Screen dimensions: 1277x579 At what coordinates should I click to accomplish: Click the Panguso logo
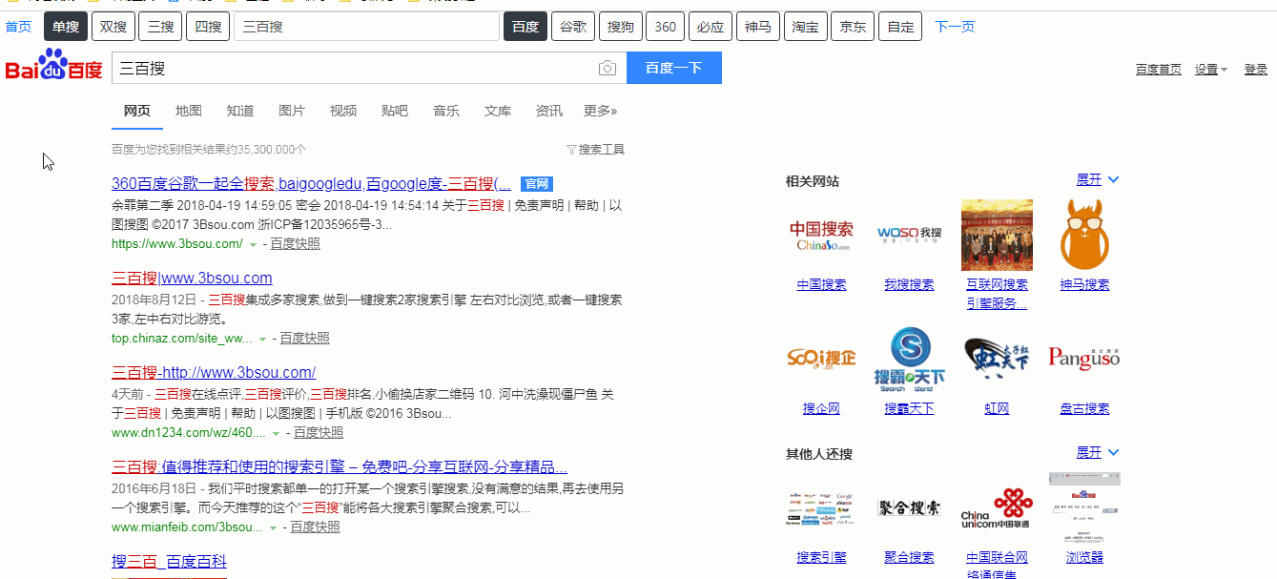click(x=1084, y=359)
